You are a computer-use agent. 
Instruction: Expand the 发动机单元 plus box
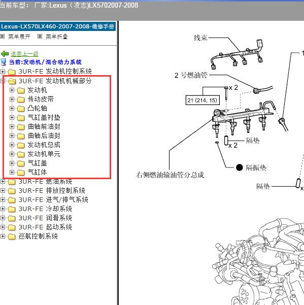[x=12, y=154]
